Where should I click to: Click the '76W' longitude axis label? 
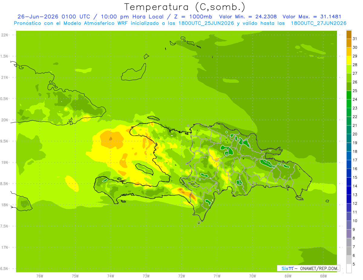pos(40,276)
